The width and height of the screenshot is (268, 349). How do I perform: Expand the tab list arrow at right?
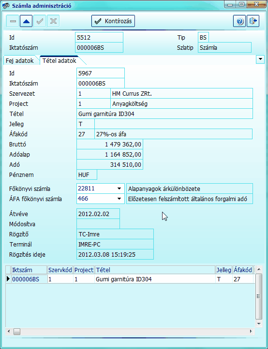click(x=260, y=59)
